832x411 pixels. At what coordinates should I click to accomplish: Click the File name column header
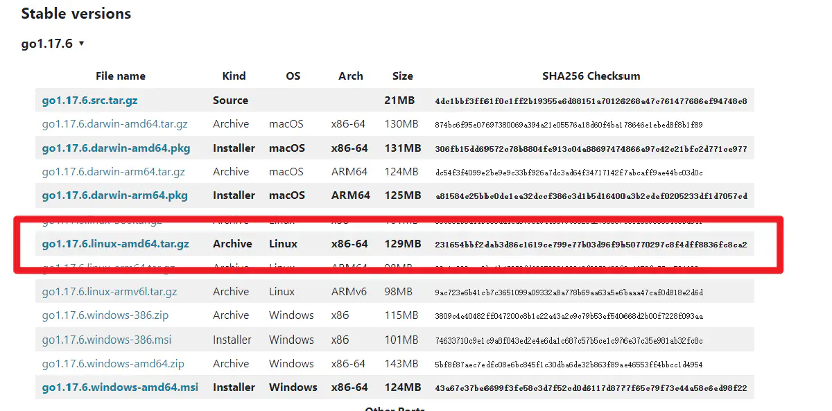click(121, 76)
